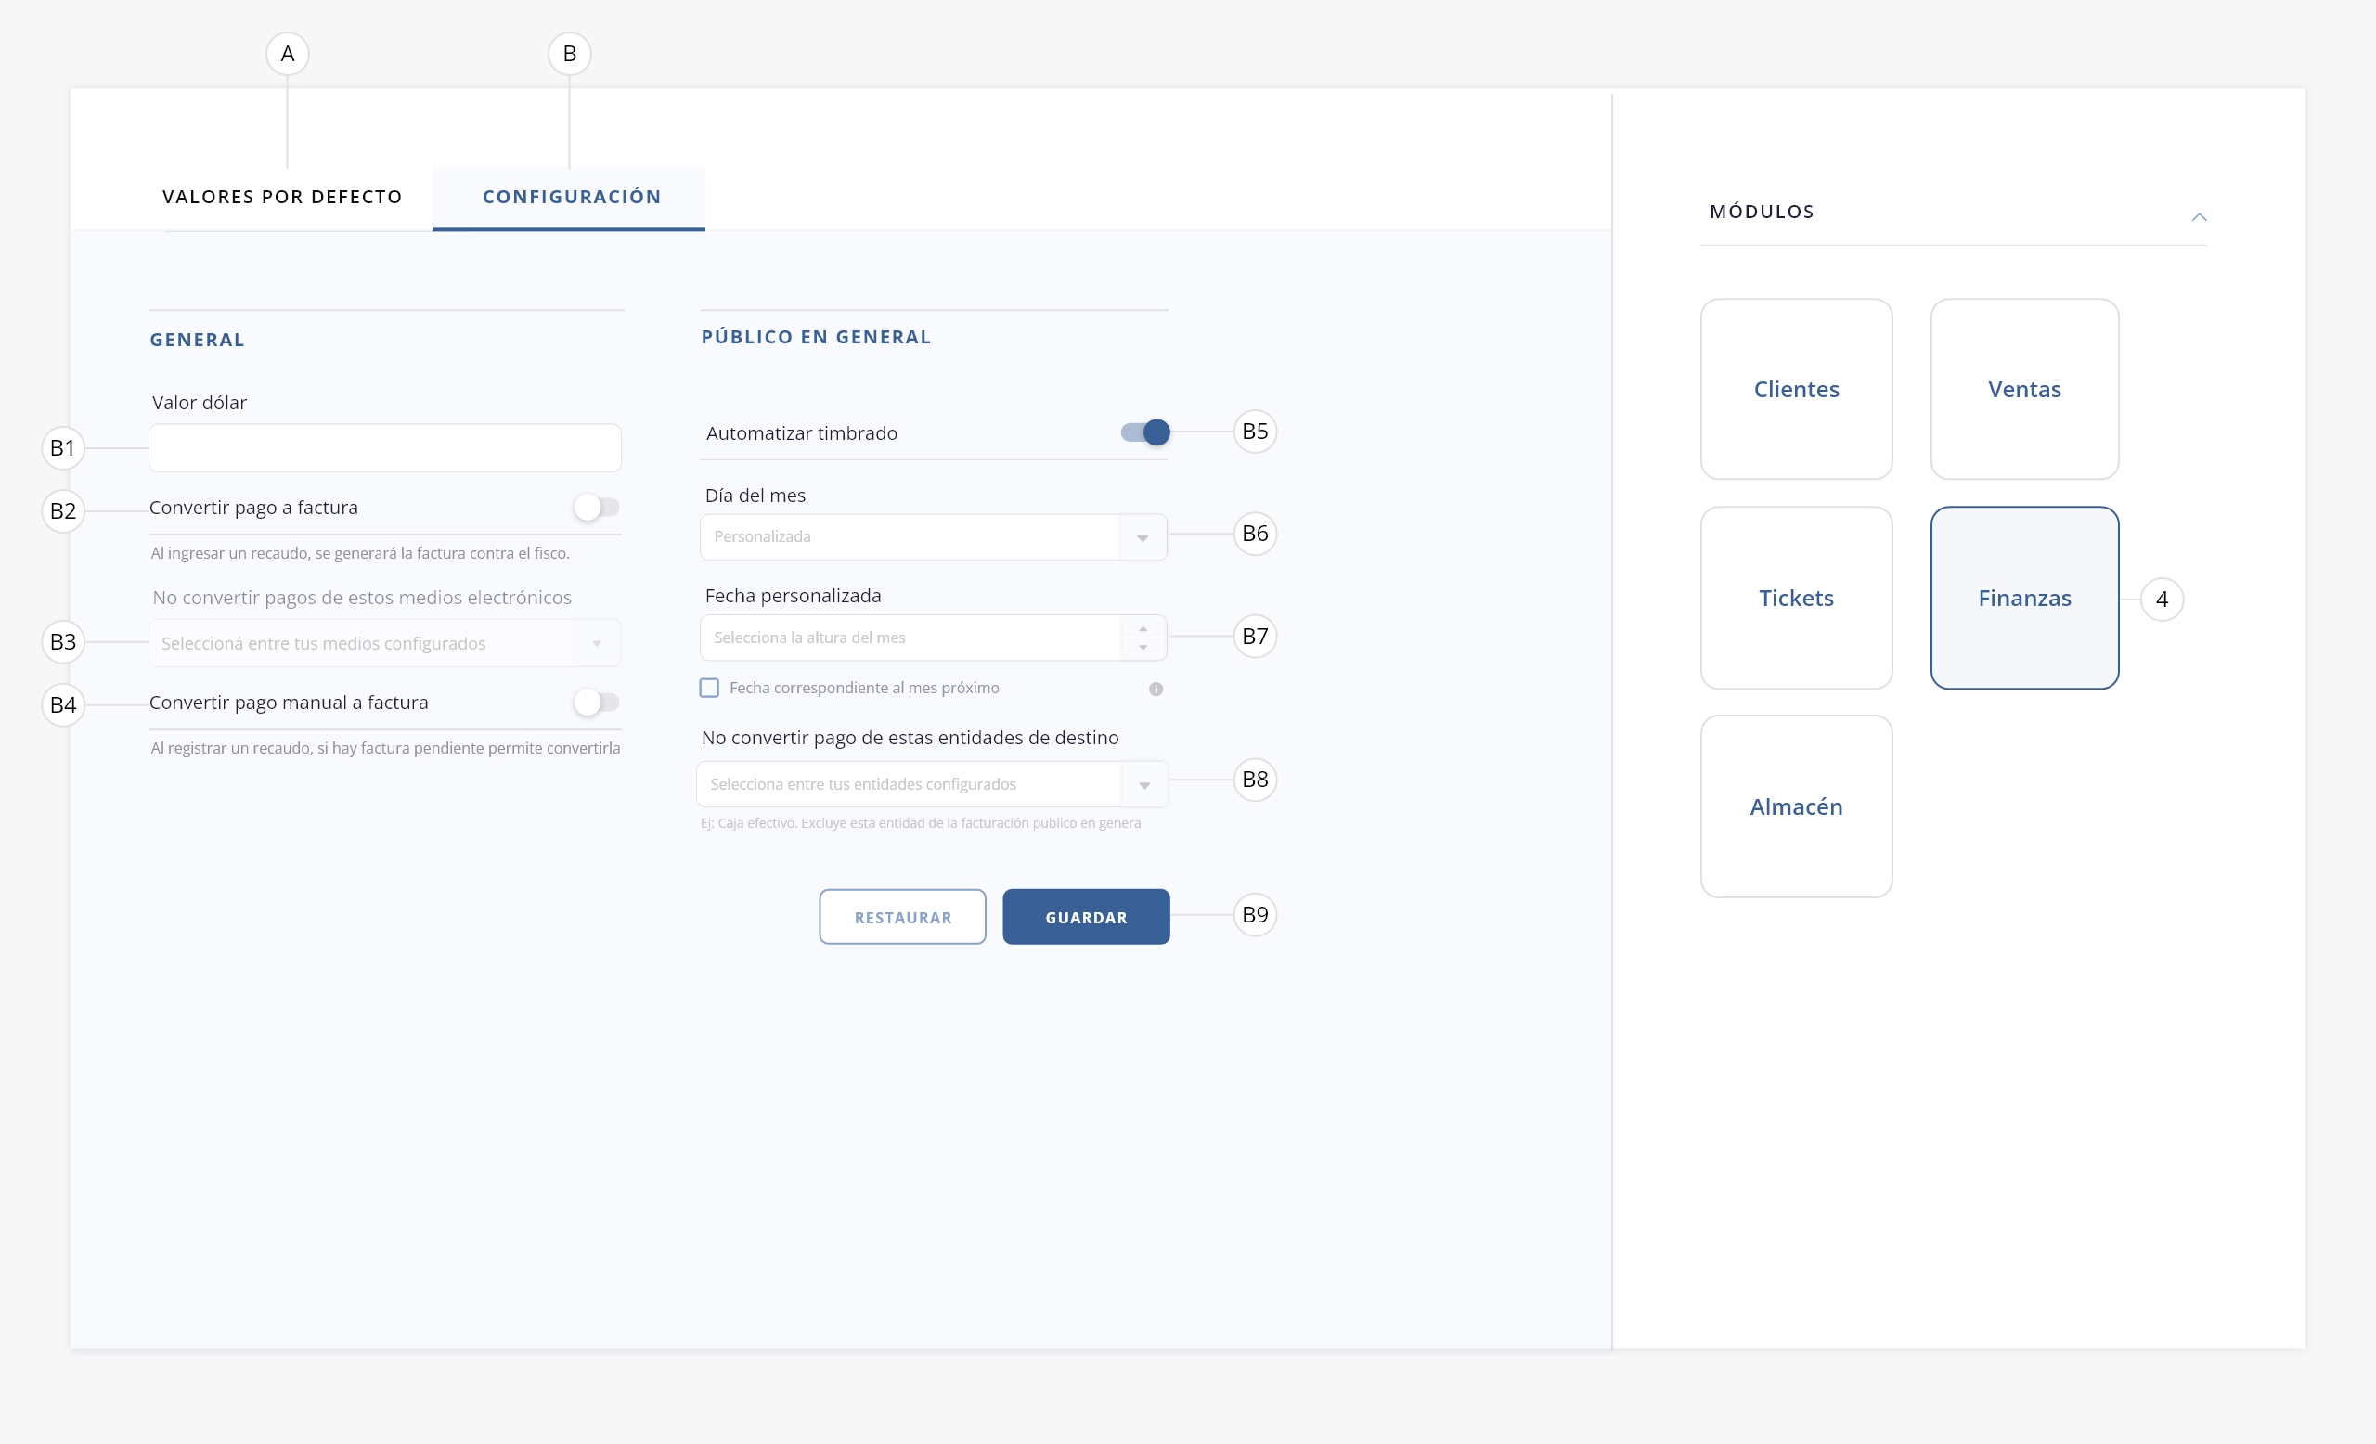Toggle Convertir pago a factura switch
Image resolution: width=2376 pixels, height=1444 pixels.
tap(596, 507)
